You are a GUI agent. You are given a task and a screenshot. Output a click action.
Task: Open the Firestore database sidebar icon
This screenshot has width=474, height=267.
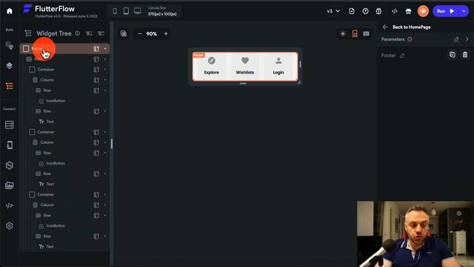[x=10, y=125]
